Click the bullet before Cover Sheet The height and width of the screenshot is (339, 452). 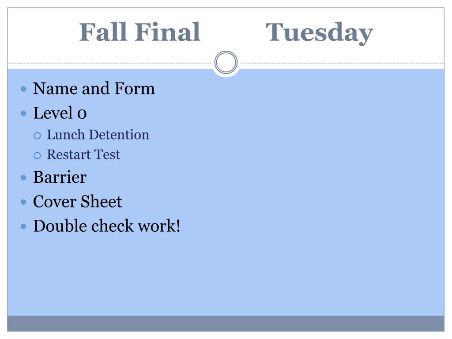24,202
